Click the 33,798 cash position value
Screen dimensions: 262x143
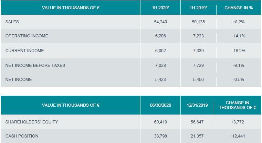pyautogui.click(x=160, y=136)
